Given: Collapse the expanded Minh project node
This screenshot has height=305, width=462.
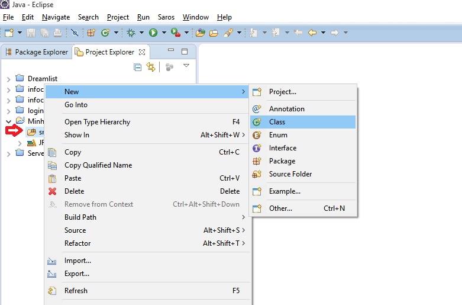Looking at the screenshot, I should 8,121.
